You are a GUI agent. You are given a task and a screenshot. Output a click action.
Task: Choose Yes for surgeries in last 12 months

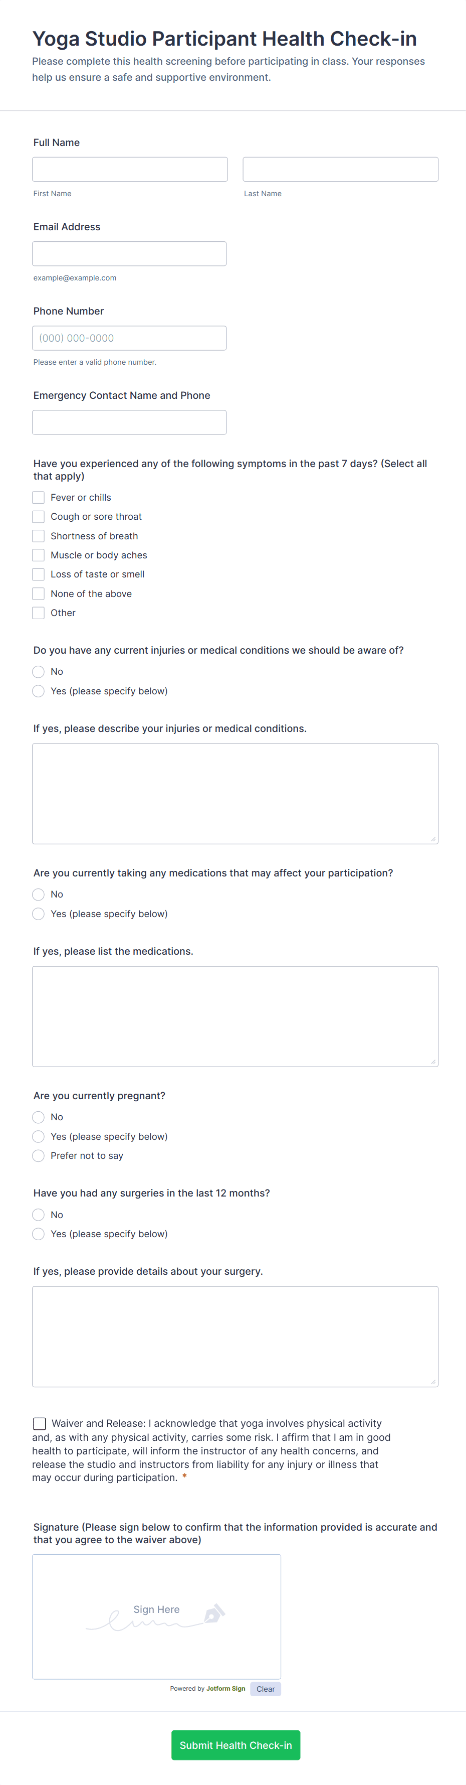pyautogui.click(x=38, y=1234)
